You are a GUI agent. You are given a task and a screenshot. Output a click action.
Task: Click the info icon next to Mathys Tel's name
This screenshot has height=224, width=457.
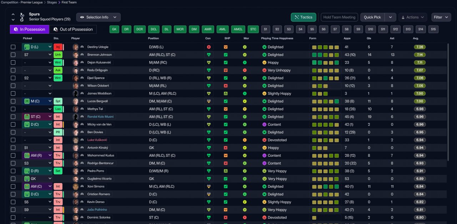tap(82, 109)
